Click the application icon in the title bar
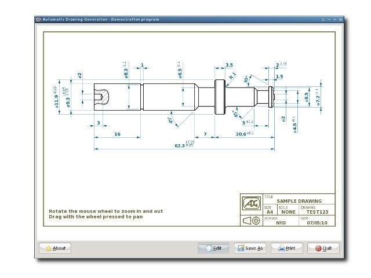 click(39, 20)
